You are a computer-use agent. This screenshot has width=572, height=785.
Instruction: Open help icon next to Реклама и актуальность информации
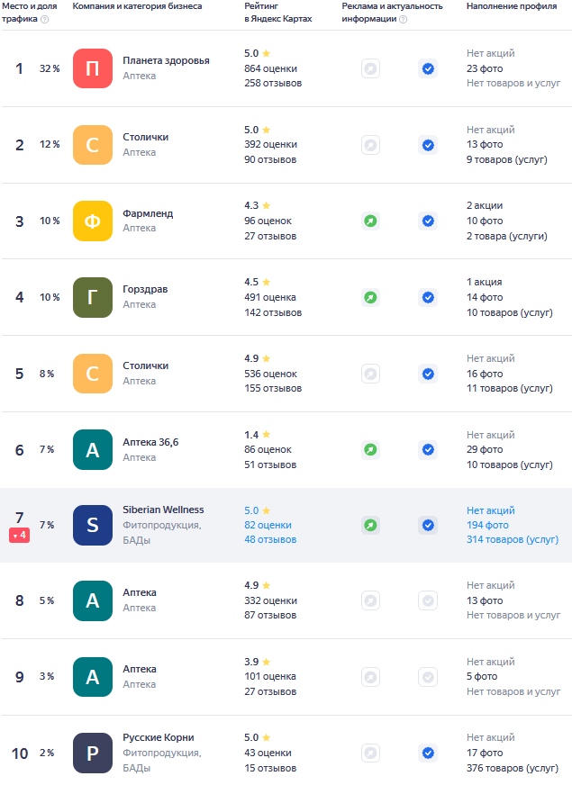pyautogui.click(x=404, y=20)
